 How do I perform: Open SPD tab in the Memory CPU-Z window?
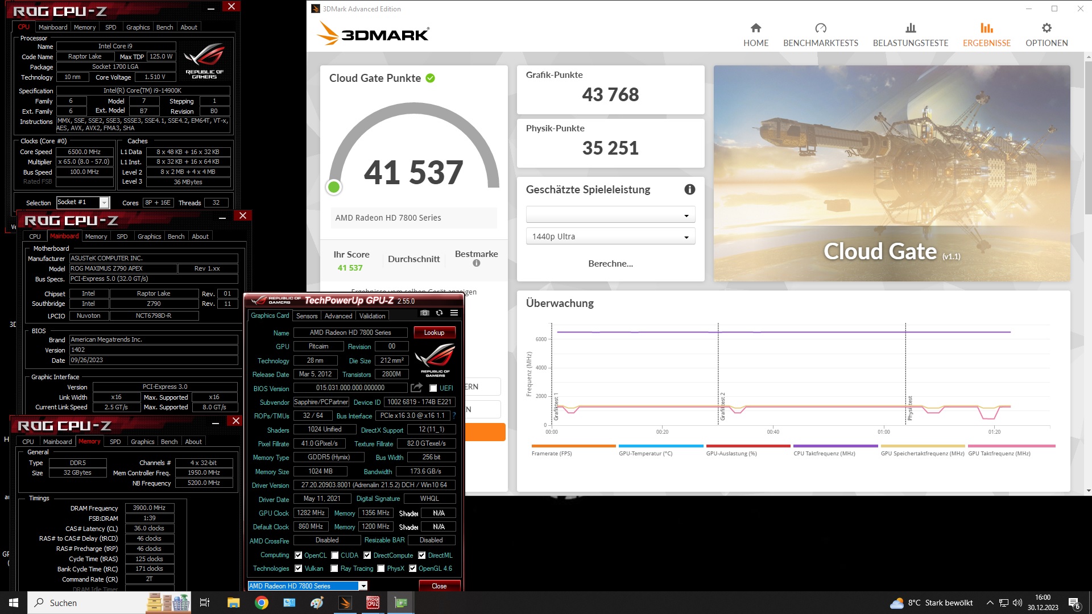click(115, 442)
